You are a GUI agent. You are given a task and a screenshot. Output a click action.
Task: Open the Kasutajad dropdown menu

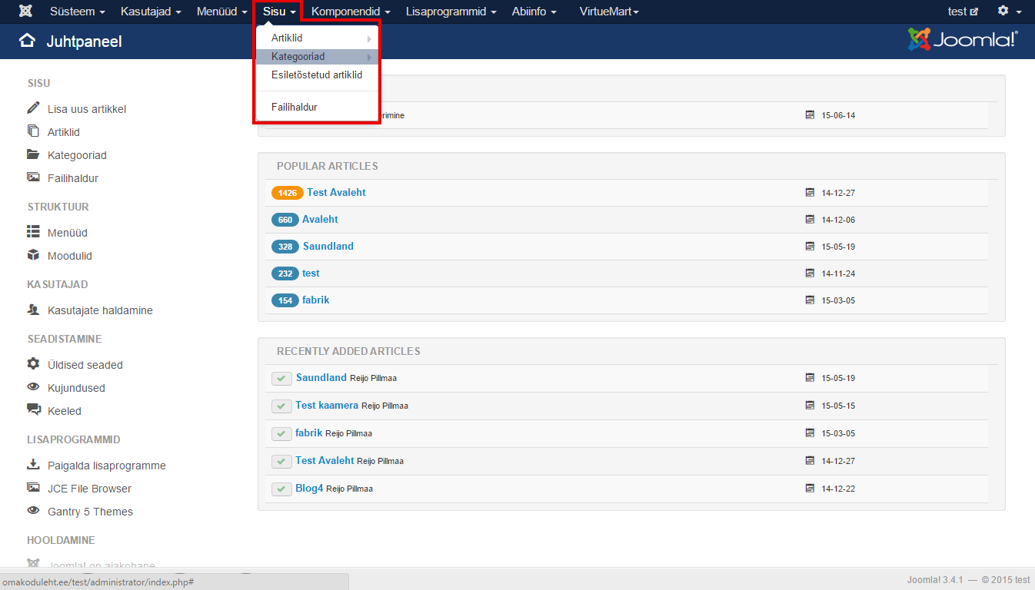[x=151, y=12]
